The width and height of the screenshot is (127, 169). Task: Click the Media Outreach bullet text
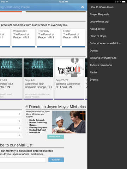point(37,120)
